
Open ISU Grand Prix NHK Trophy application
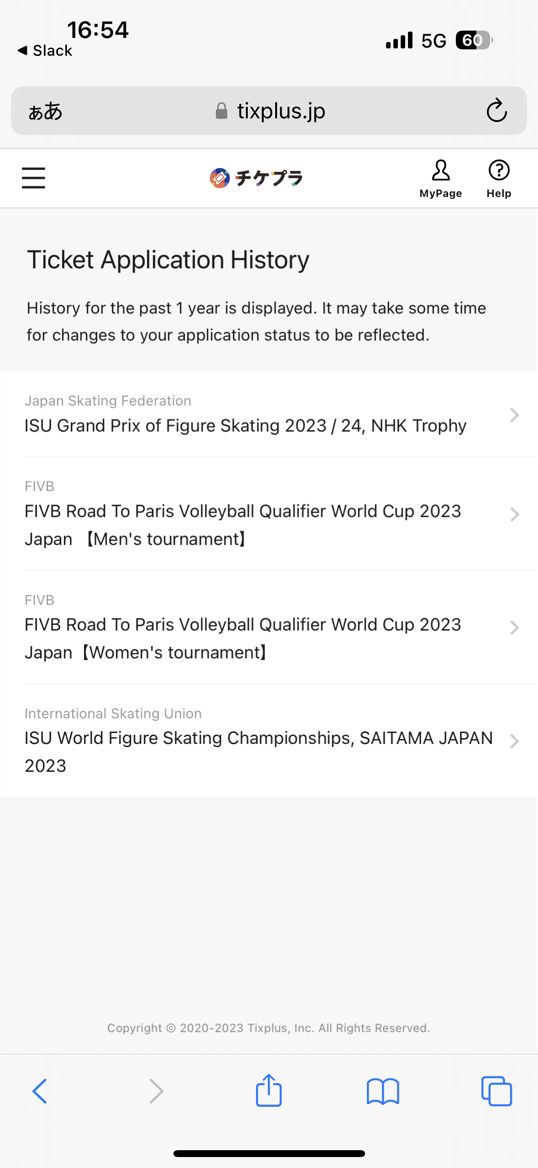[x=245, y=425]
